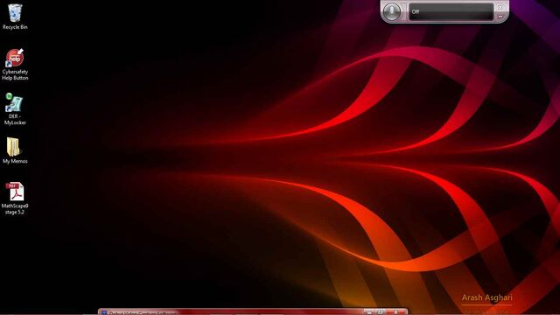Minimize the speech recognition bar

tap(500, 17)
